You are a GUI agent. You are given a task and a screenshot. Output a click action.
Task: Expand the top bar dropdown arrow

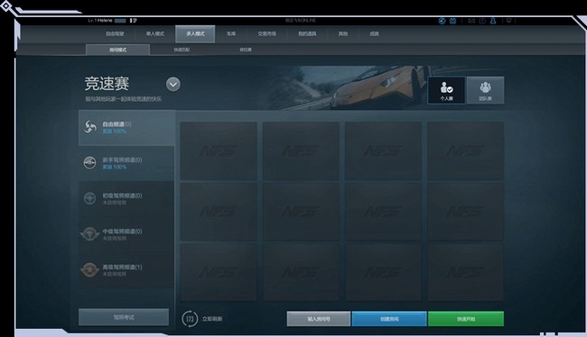[x=508, y=21]
